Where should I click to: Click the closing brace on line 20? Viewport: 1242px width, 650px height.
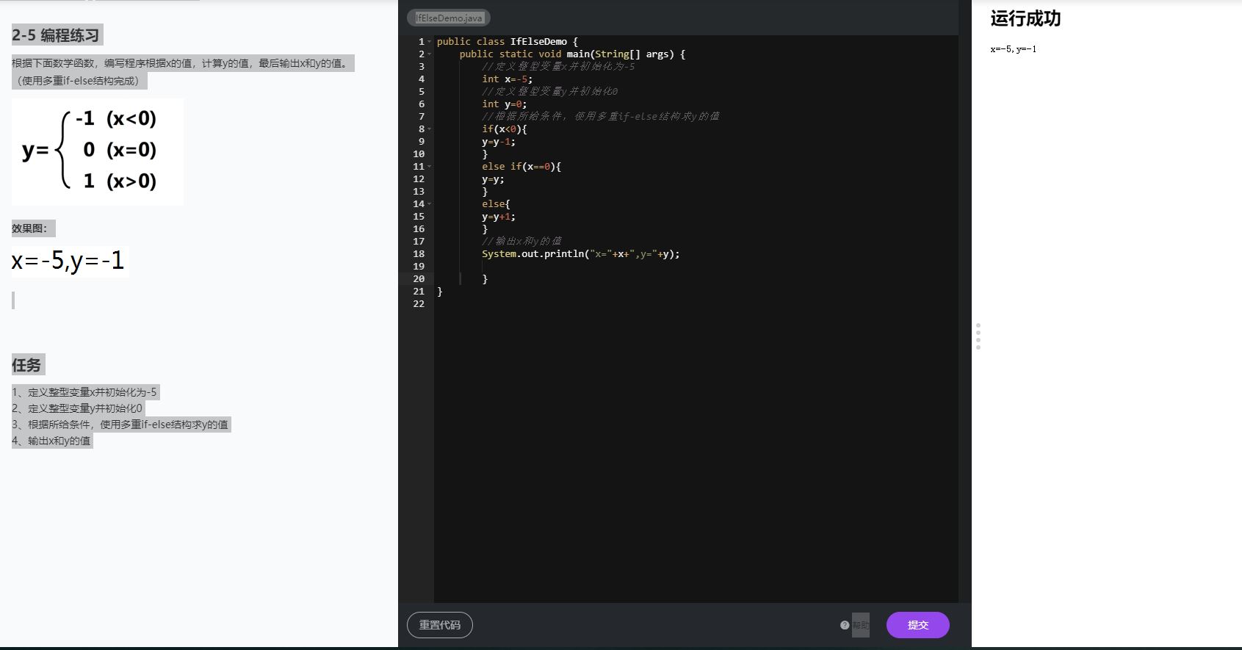coord(485,279)
